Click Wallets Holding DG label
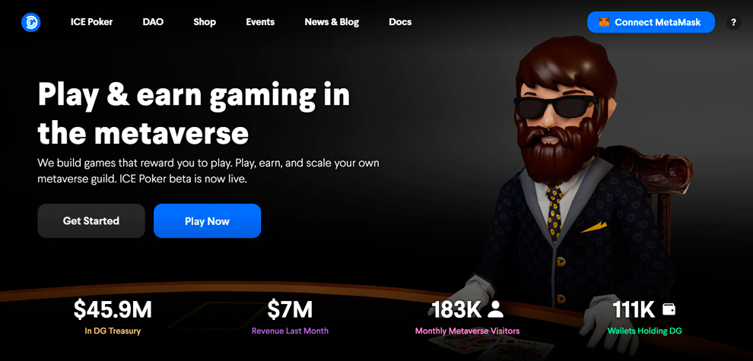The image size is (753, 361). [x=644, y=331]
